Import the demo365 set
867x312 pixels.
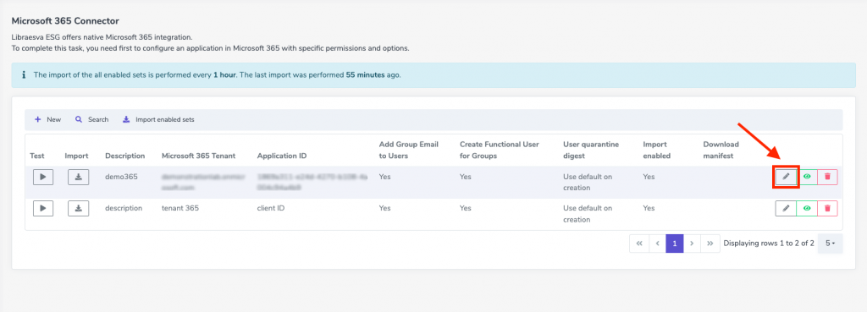tap(79, 177)
